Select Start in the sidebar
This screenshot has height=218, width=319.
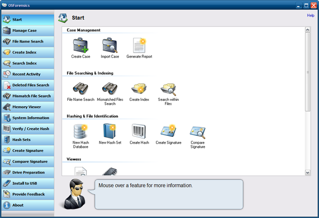[28, 20]
